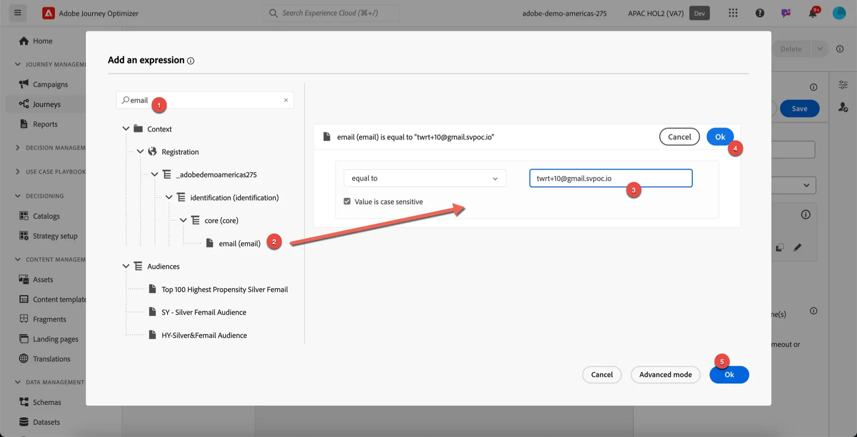Click the email field search box

coord(205,100)
